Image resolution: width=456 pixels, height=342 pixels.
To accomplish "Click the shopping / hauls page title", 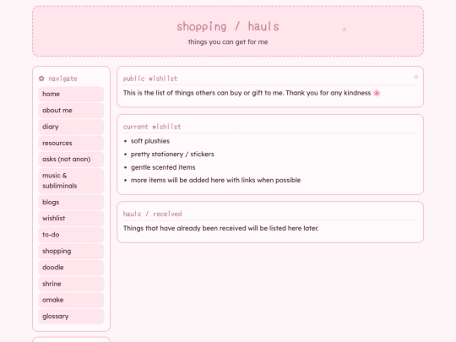I will click(x=228, y=26).
